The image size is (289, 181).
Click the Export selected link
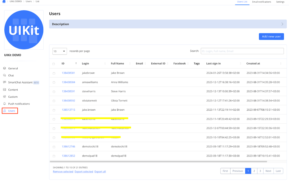(84, 171)
